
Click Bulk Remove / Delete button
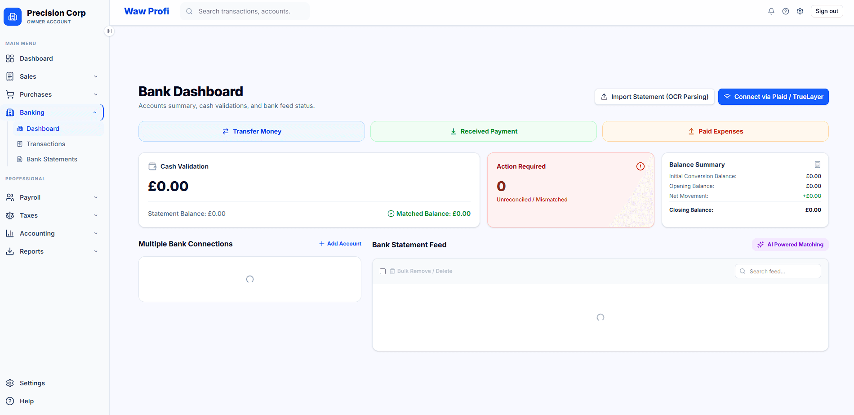click(421, 271)
